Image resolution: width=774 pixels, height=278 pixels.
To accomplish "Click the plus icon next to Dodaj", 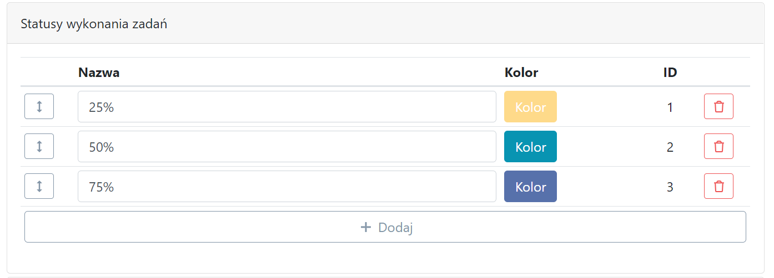I will (366, 227).
